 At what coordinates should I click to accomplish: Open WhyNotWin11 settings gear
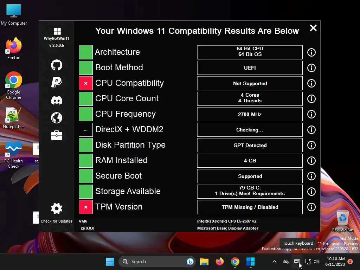57,208
